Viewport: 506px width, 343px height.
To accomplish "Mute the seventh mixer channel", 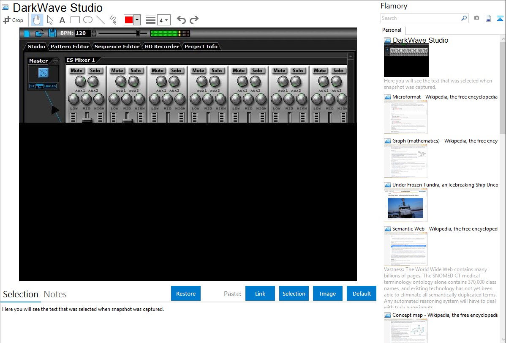I will (x=320, y=71).
